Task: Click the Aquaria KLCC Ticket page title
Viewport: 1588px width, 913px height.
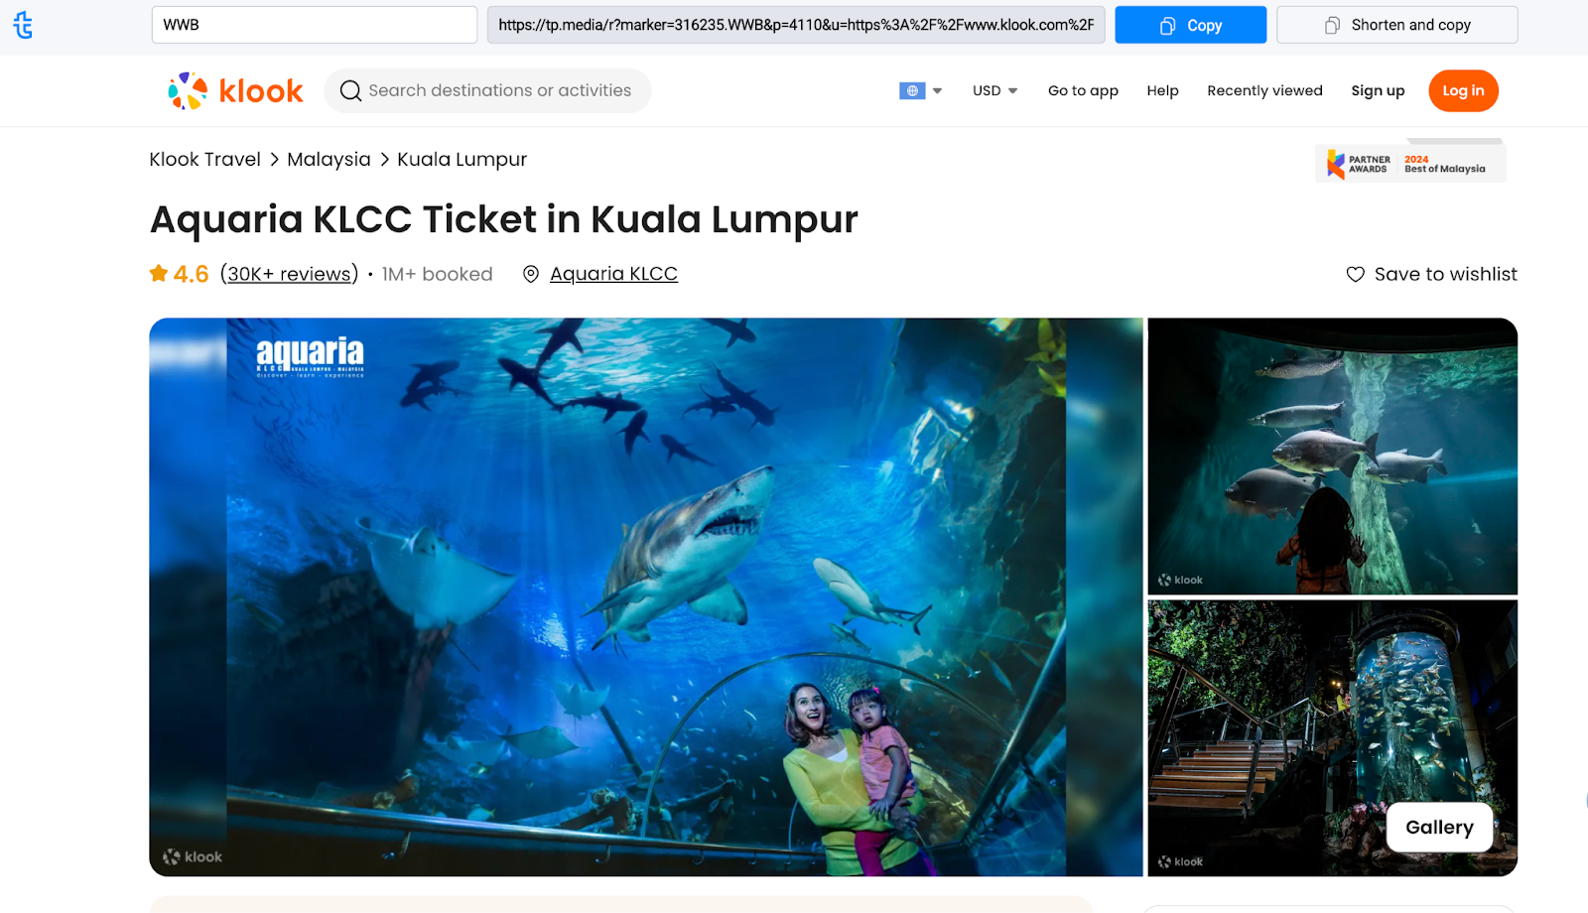Action: point(503,219)
